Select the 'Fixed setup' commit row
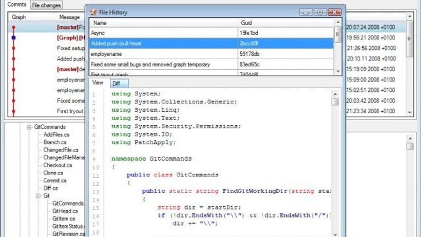The image size is (421, 237). [x=47, y=48]
